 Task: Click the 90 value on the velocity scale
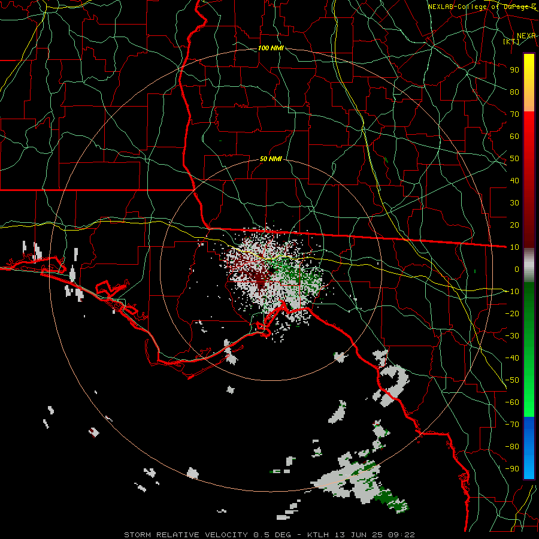tap(514, 70)
